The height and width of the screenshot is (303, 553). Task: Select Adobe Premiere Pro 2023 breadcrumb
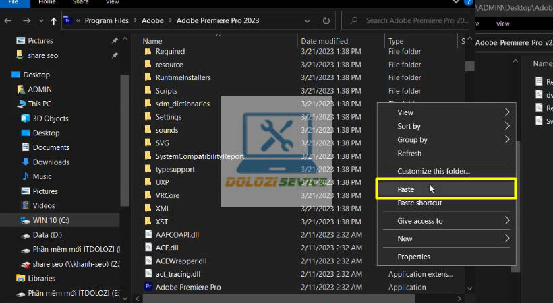(218, 20)
